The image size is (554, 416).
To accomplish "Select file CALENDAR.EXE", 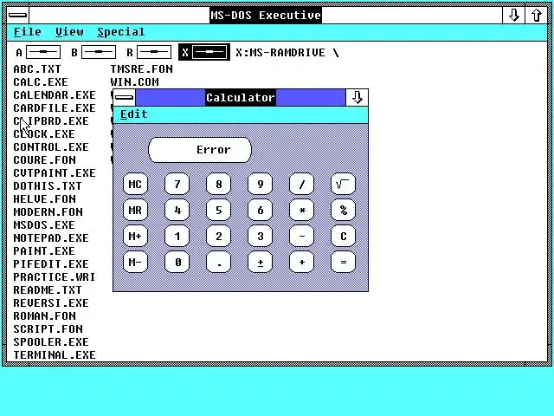I will click(55, 95).
